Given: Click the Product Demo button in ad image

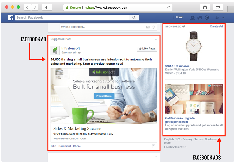Looking at the screenshot, I should pyautogui.click(x=104, y=96).
